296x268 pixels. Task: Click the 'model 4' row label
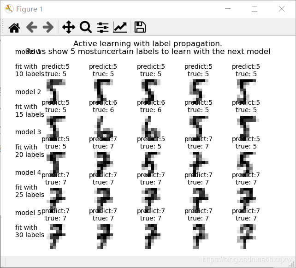28,173
